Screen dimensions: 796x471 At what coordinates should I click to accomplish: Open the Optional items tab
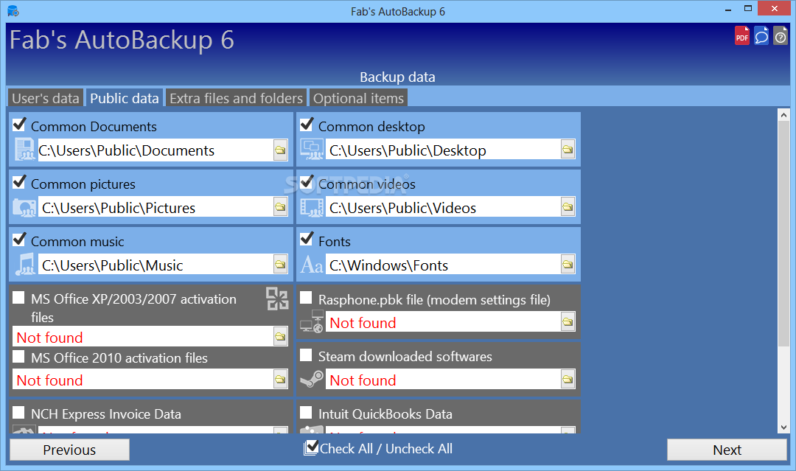click(358, 98)
